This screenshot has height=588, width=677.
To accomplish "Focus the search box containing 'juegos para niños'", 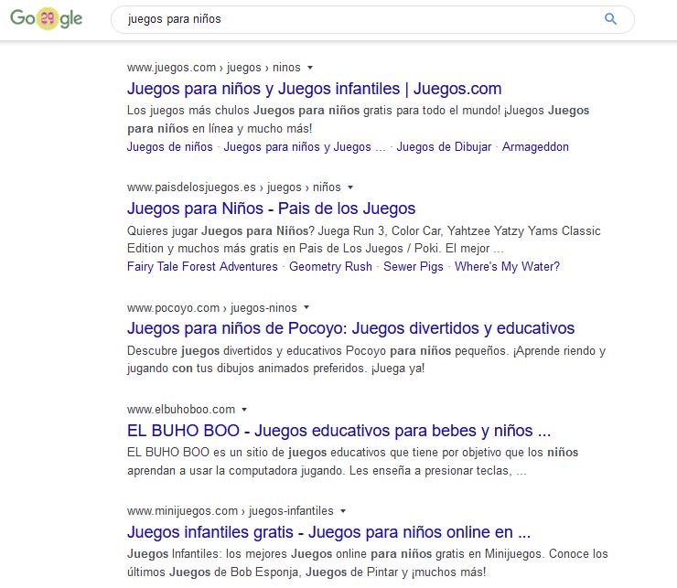I will tap(372, 19).
